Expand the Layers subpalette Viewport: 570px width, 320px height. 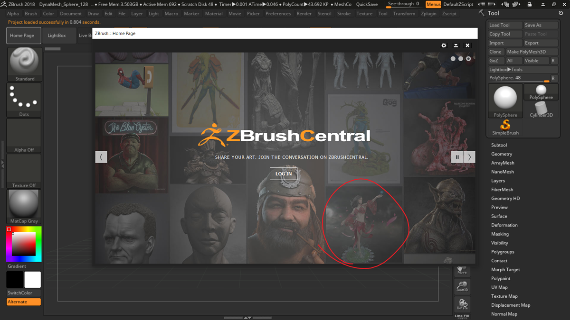pyautogui.click(x=498, y=181)
